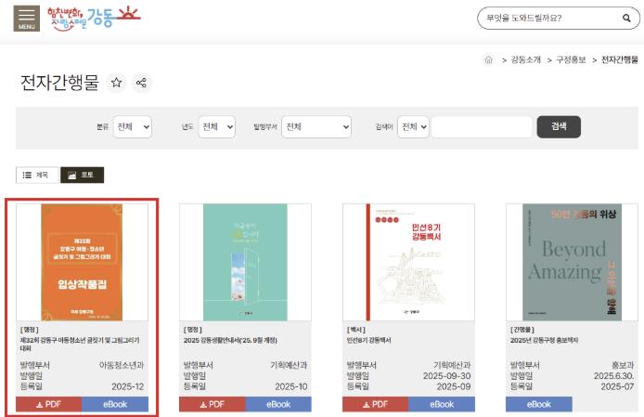The image size is (644, 417).
Task: Click the home icon in breadcrumb
Action: point(488,59)
